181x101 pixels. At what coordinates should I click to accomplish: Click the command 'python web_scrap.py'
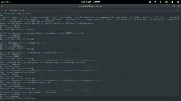21,13
